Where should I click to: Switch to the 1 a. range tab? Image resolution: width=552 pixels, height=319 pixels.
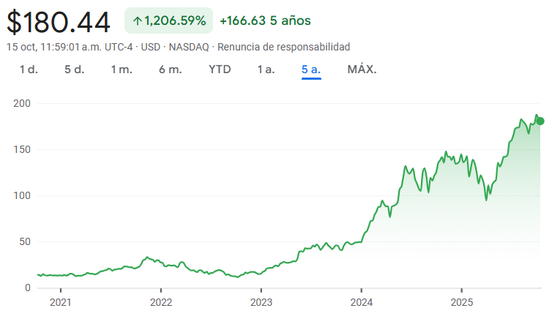click(266, 70)
